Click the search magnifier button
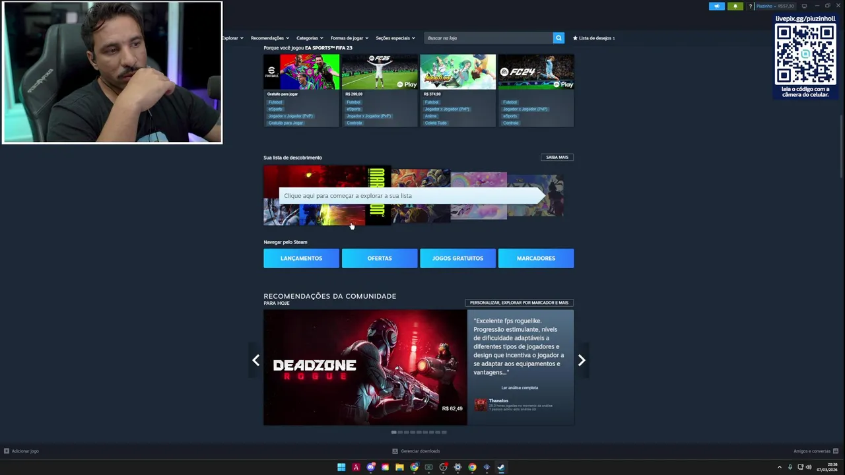Image resolution: width=845 pixels, height=475 pixels. click(x=558, y=38)
